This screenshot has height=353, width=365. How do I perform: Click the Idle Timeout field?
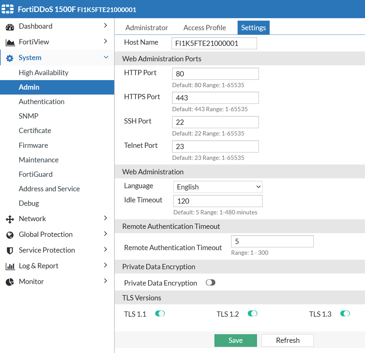[x=218, y=201]
